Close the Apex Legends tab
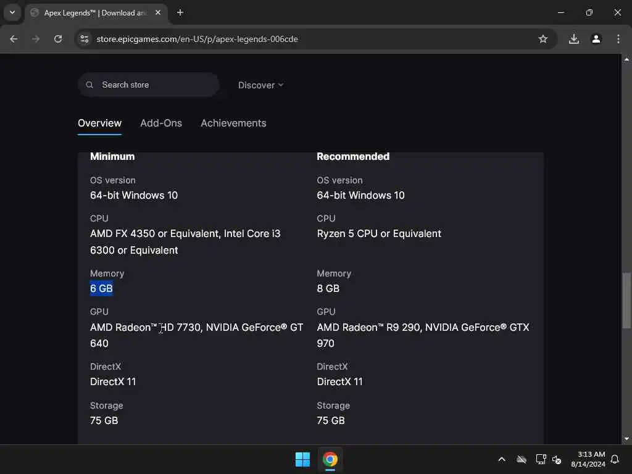 click(x=158, y=12)
